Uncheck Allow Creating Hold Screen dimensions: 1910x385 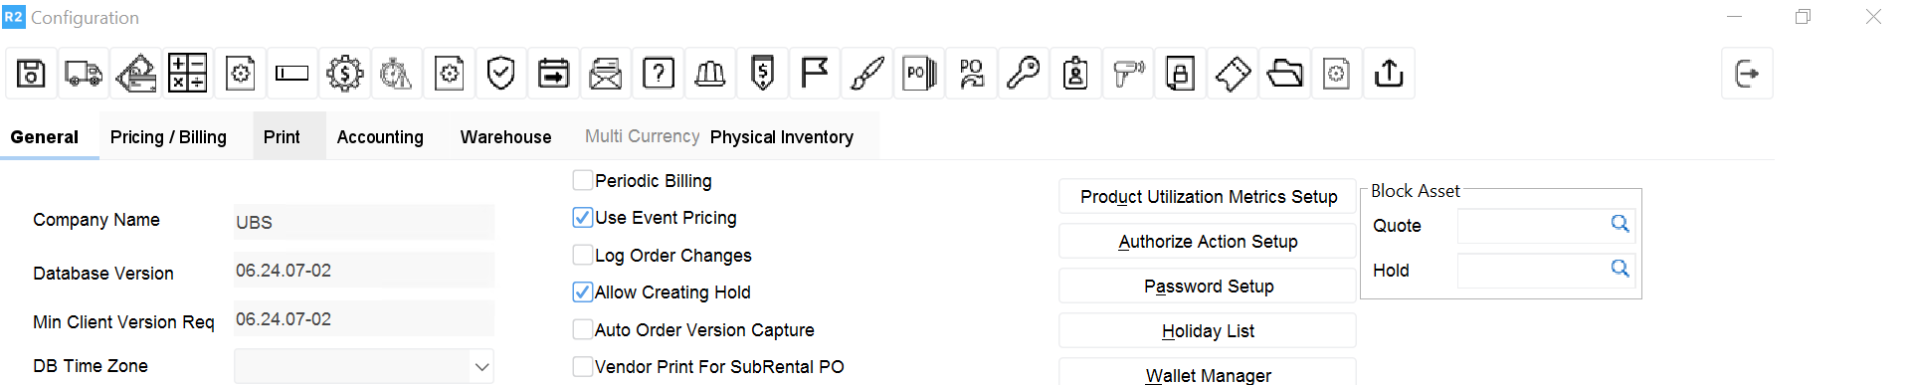point(583,291)
